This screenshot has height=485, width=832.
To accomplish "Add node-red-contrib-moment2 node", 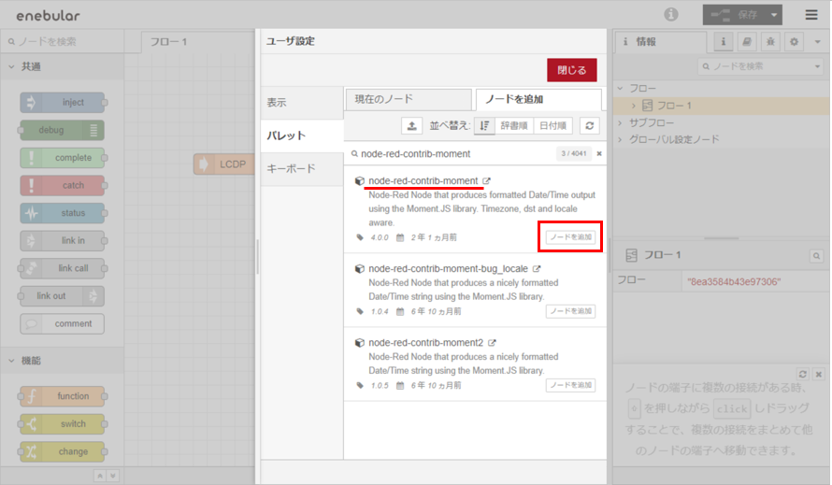I will tap(570, 385).
